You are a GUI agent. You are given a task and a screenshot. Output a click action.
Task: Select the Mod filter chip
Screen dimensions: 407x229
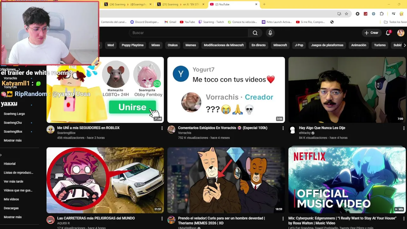(x=111, y=45)
